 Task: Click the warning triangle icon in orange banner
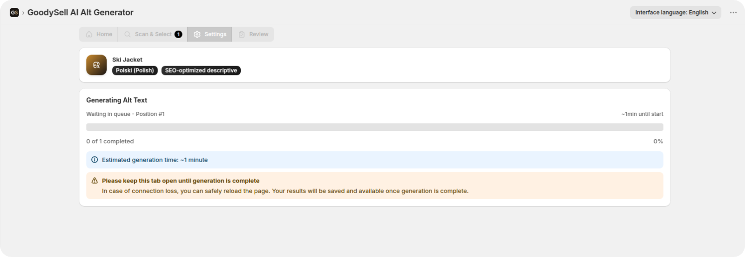(x=95, y=181)
